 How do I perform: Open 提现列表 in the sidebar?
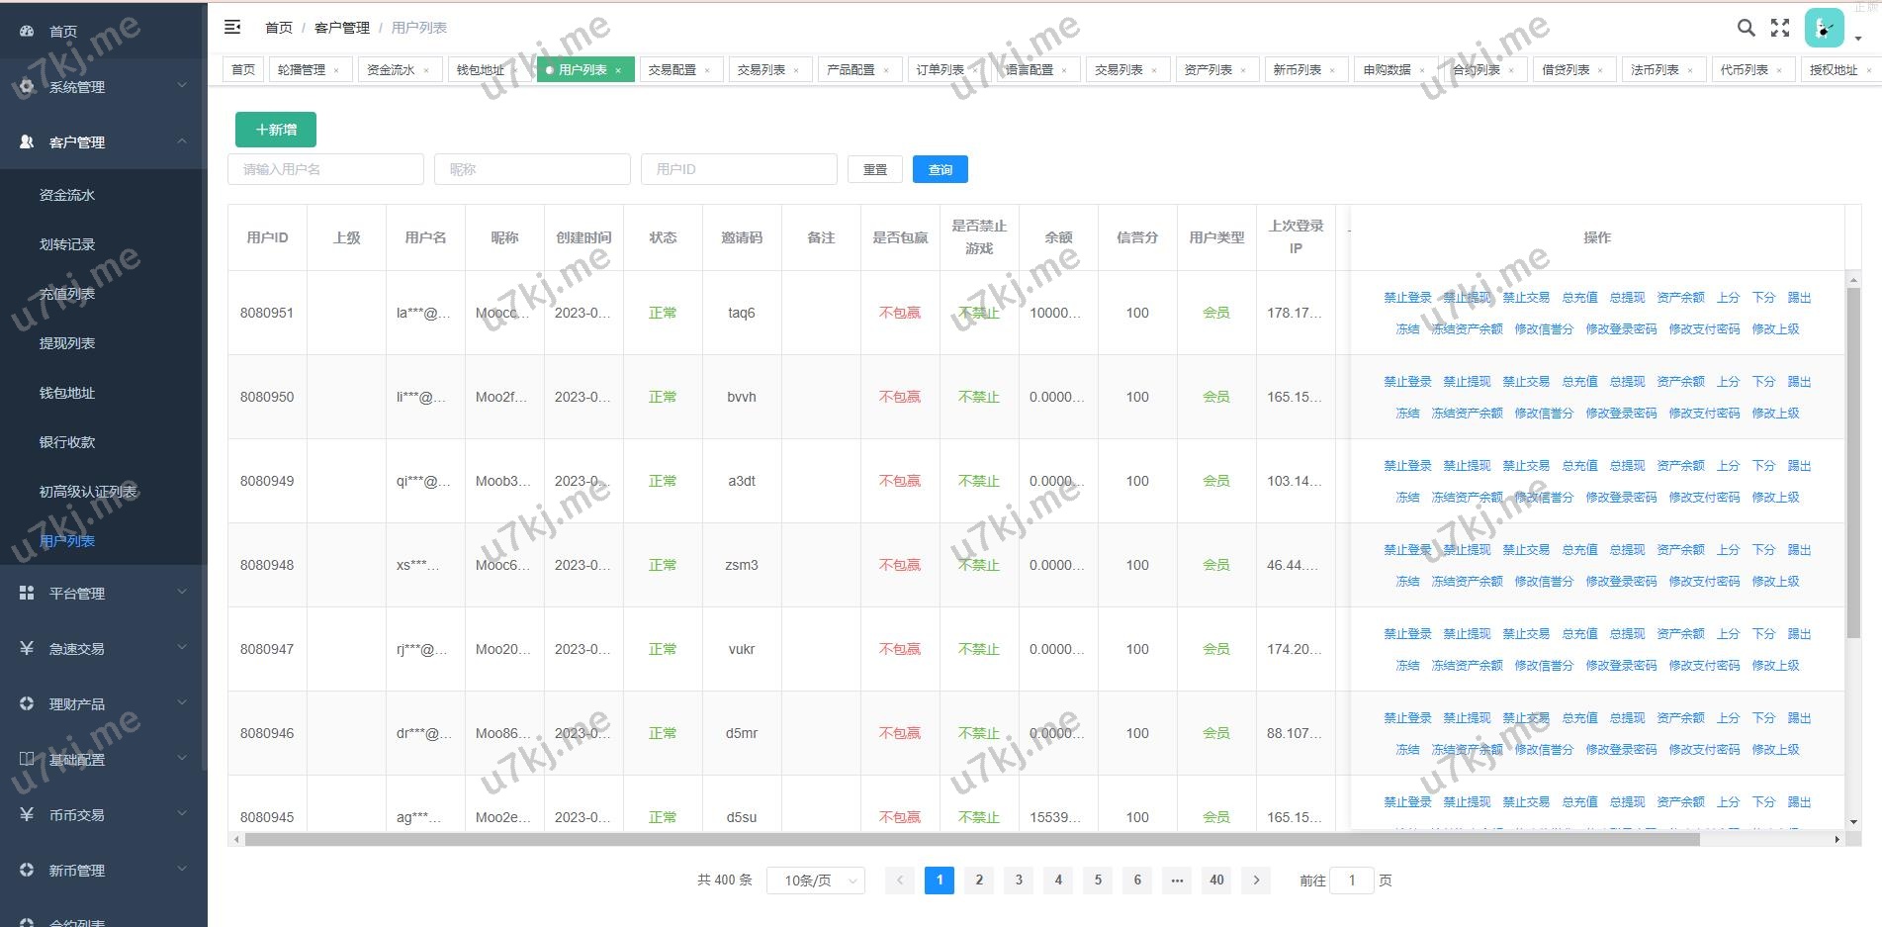click(67, 343)
